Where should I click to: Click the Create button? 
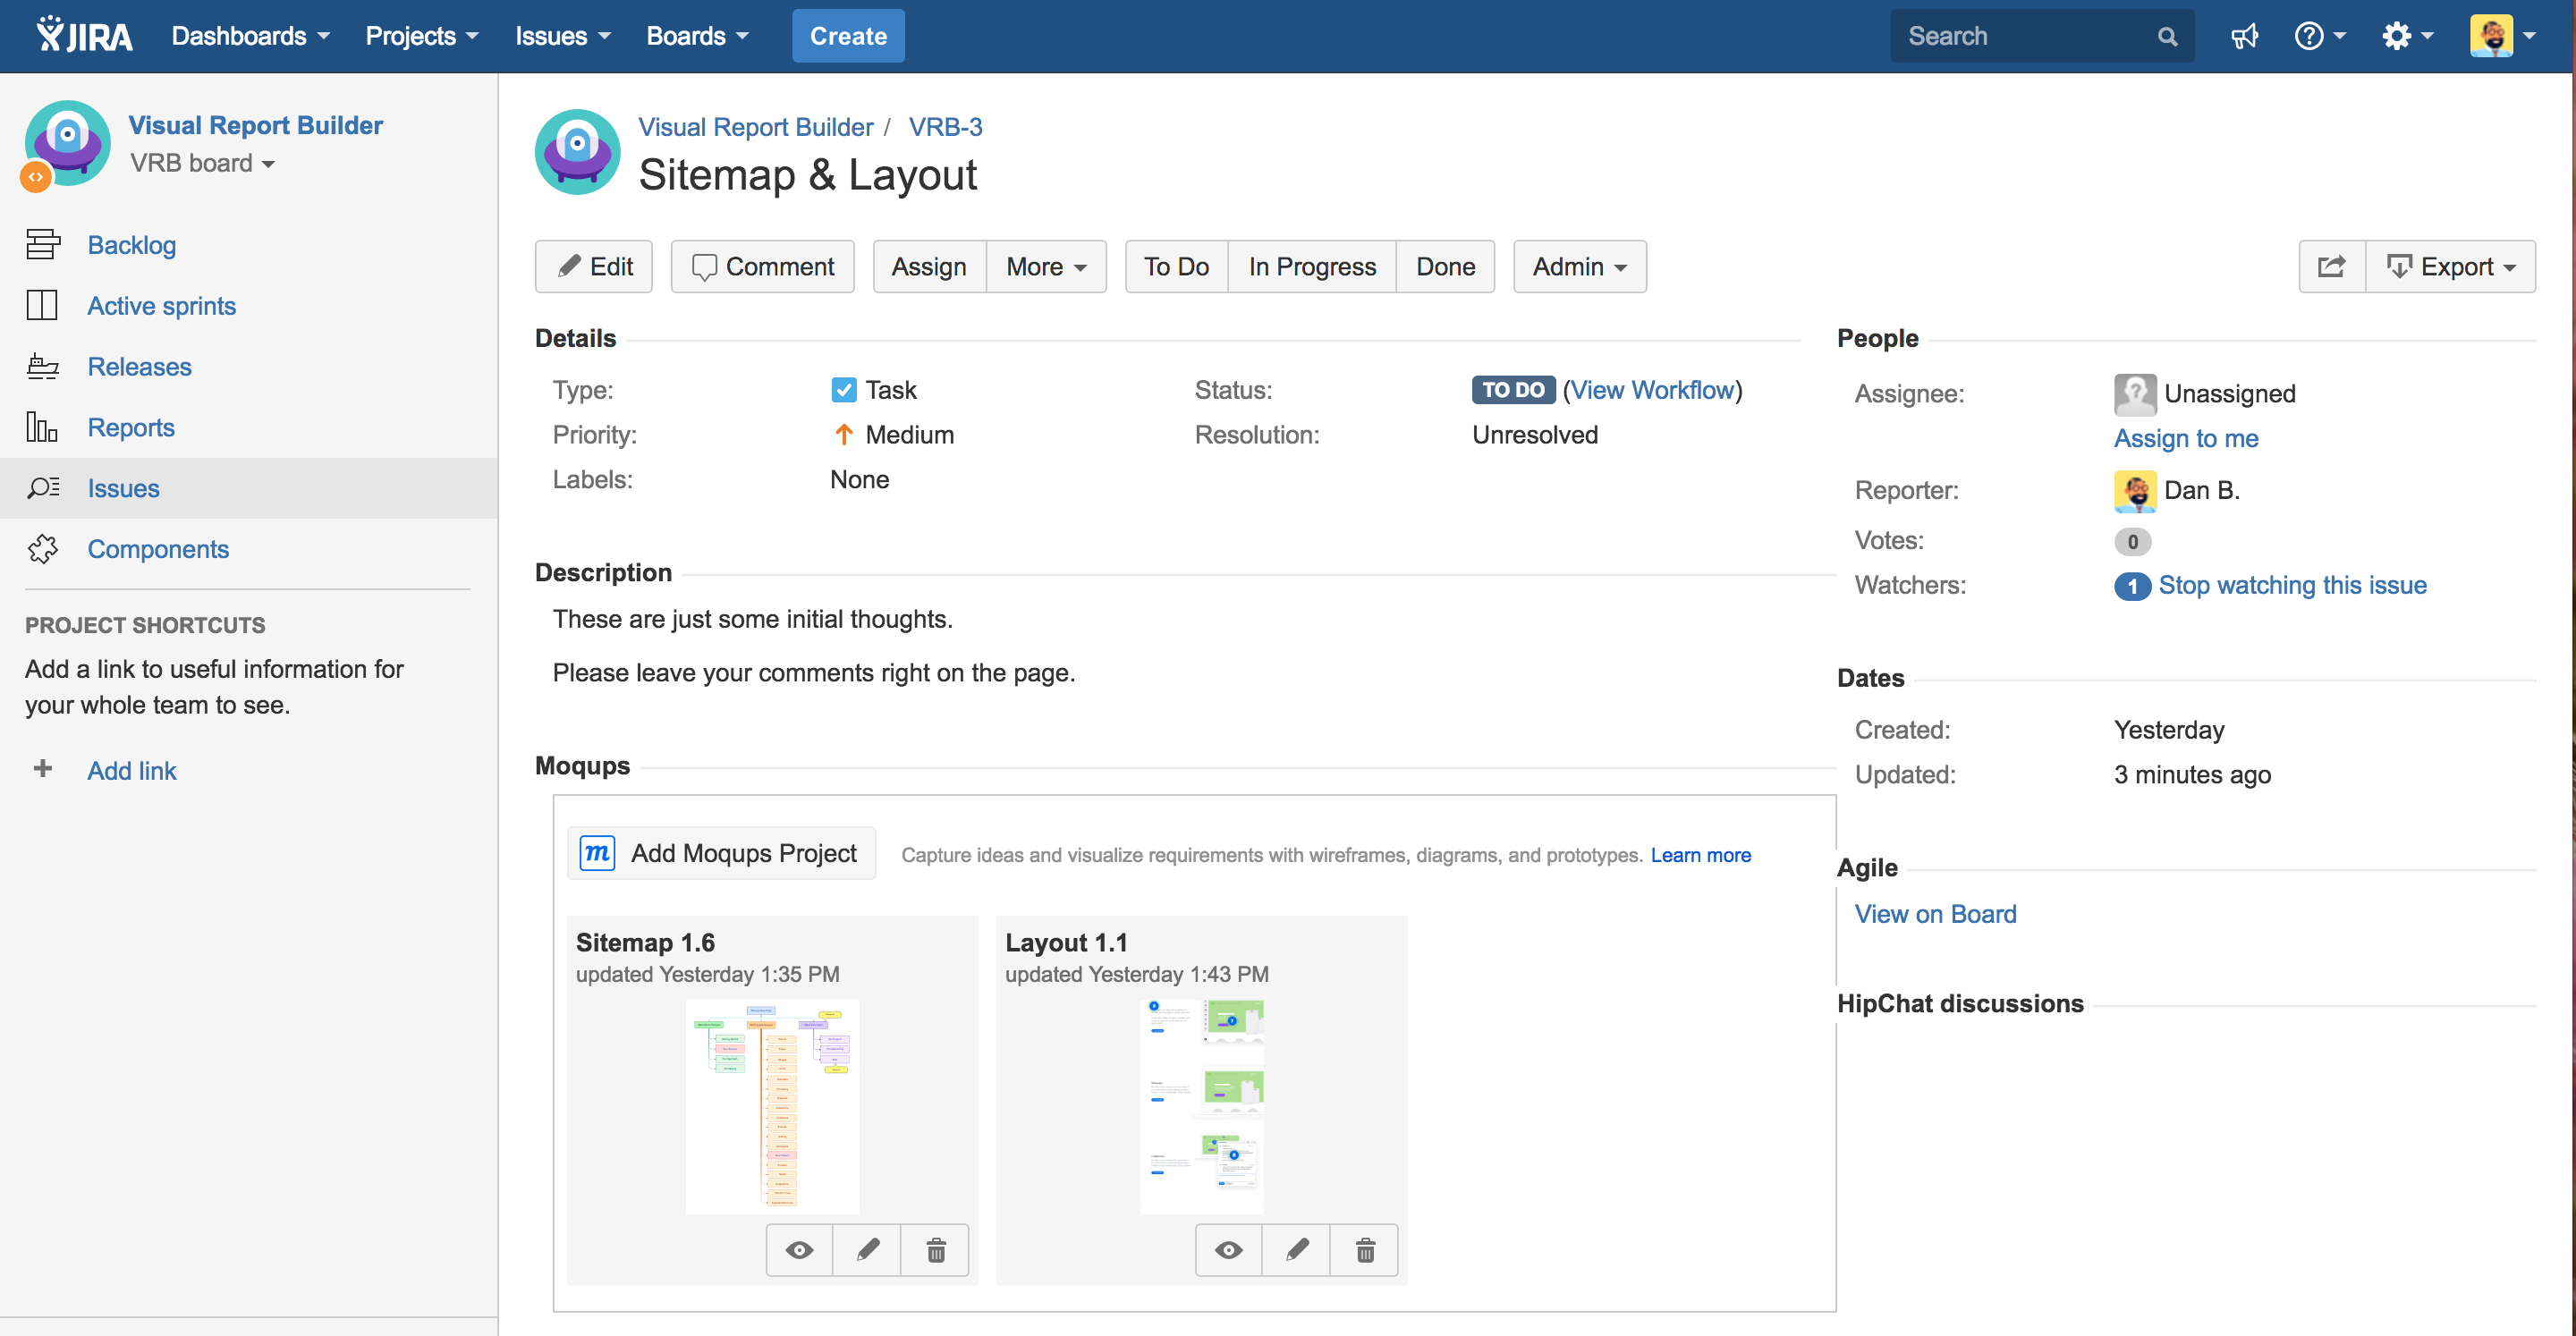(x=848, y=36)
